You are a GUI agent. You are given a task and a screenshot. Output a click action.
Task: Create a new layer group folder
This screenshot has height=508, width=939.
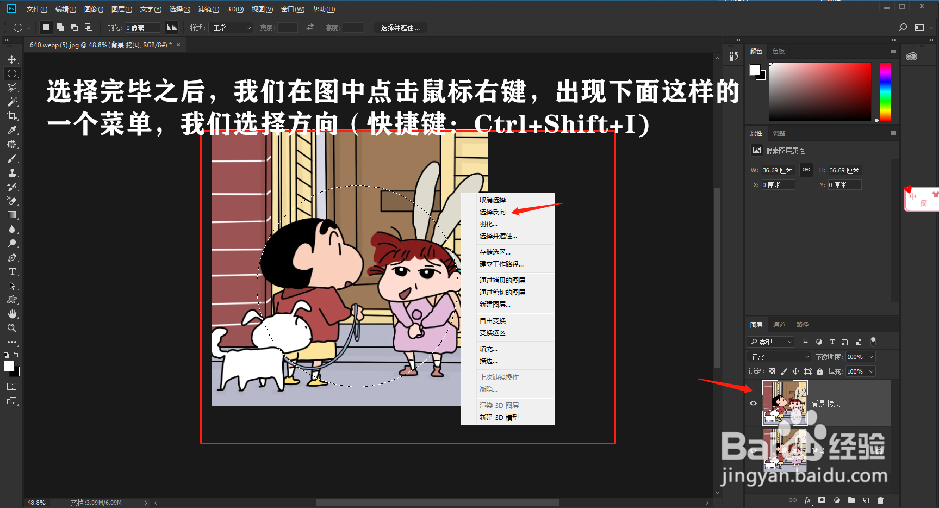851,500
